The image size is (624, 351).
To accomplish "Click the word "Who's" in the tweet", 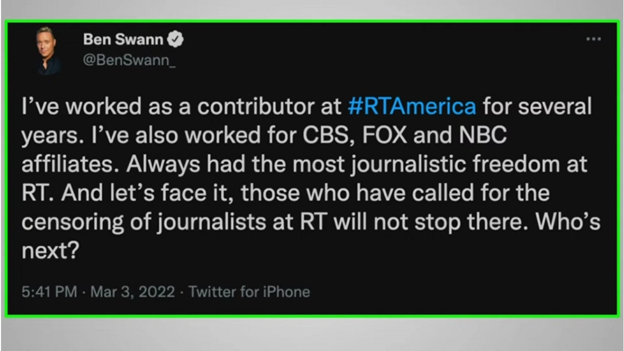I will click(x=568, y=222).
